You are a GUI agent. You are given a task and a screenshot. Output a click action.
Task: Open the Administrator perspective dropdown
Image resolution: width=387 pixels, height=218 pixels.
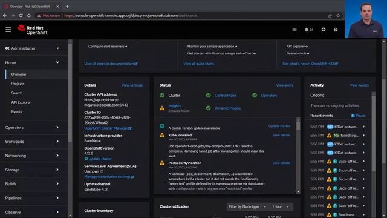(x=34, y=48)
